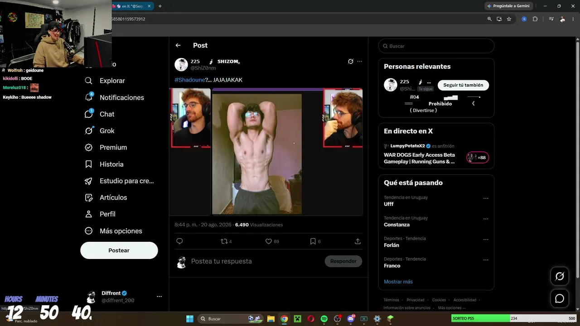Click the Artículos icon
Screen dimensions: 580x326
(89, 198)
